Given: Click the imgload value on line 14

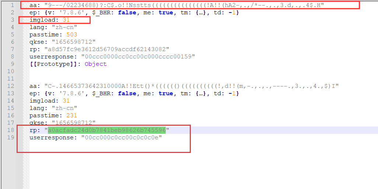Looking at the screenshot, I should 66,100.
